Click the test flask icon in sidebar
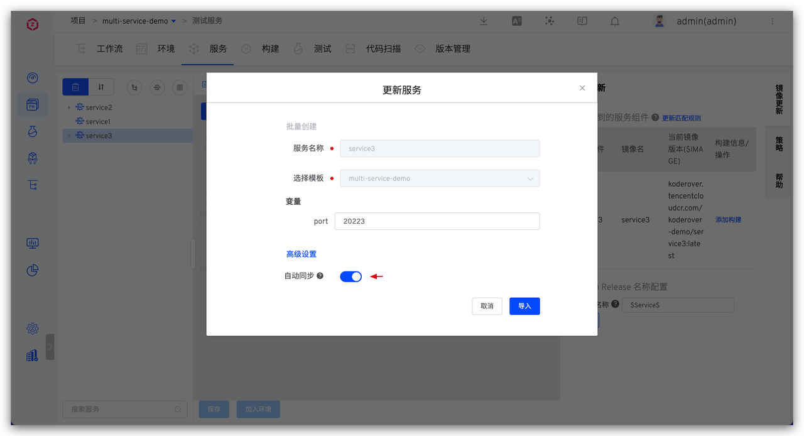Screen dimensions: 804x436 [33, 131]
